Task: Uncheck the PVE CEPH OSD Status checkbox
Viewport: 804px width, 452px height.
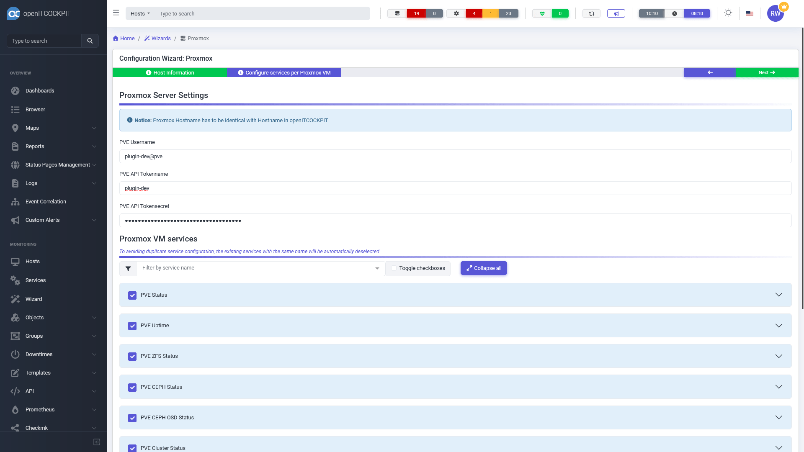Action: 132,418
